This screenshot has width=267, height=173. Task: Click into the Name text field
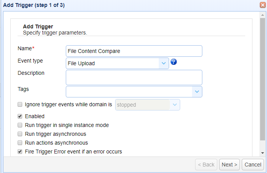(134, 51)
